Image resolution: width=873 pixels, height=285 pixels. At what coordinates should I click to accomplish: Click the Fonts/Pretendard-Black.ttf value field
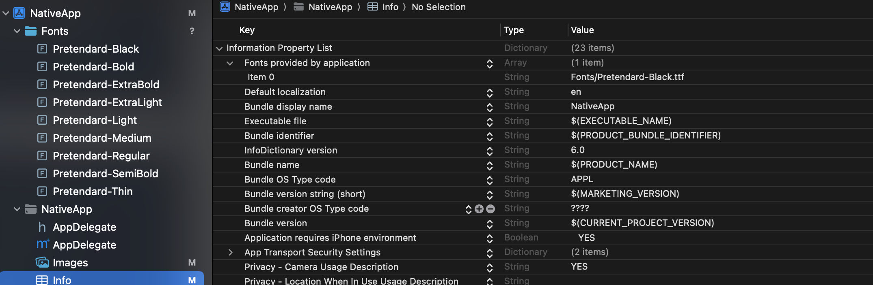627,77
